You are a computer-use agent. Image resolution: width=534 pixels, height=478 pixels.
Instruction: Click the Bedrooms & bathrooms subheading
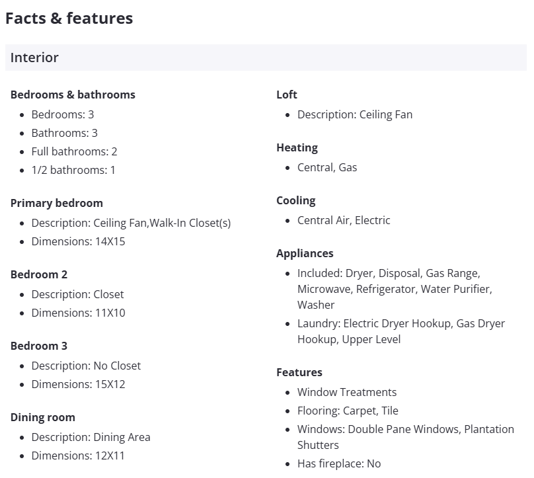click(73, 95)
